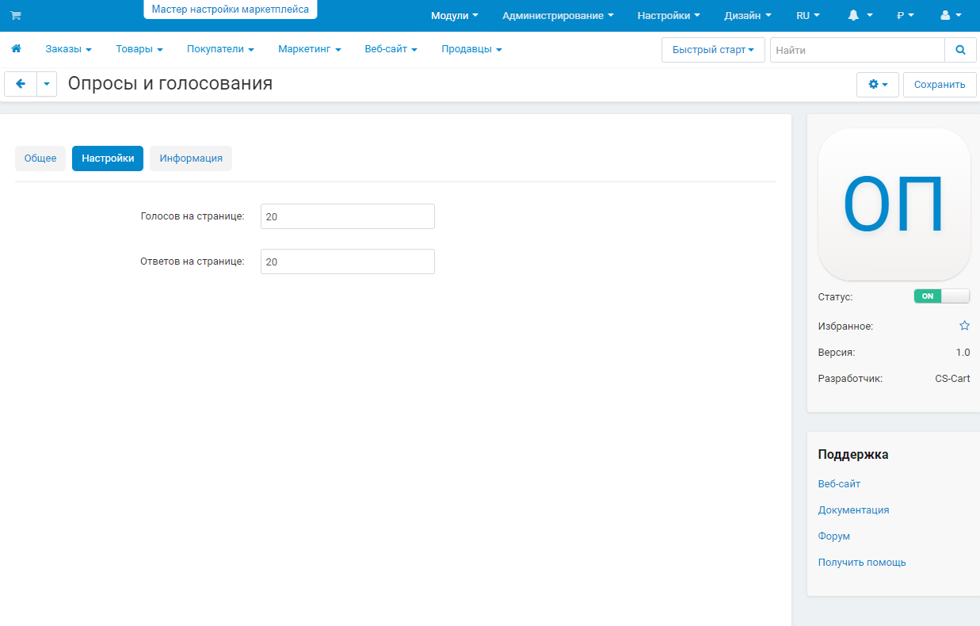
Task: Open the user profile icon menu
Action: pyautogui.click(x=951, y=15)
